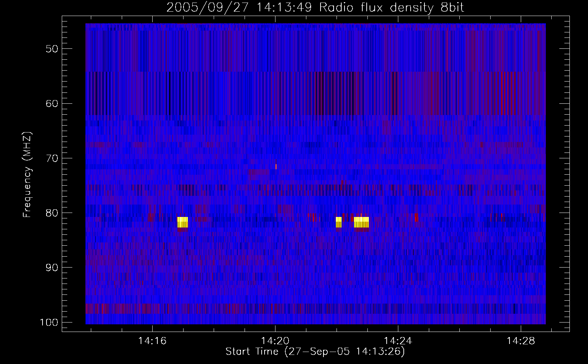Click the small yellow burst near 14:22
This screenshot has width=588, height=364.
point(339,222)
